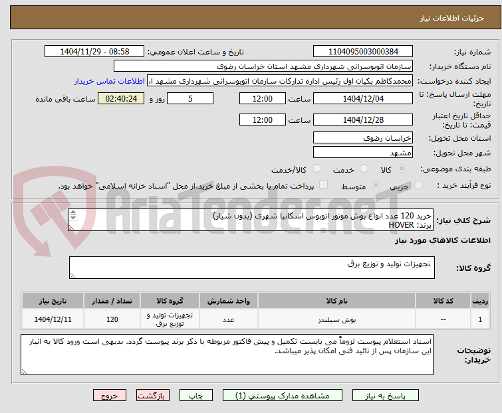Click the شماره نیاز field 1104095003000384

coord(363,52)
